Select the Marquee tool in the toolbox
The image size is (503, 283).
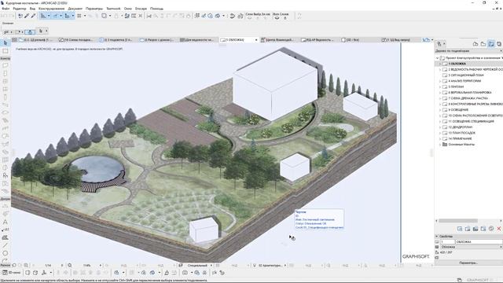point(6,51)
